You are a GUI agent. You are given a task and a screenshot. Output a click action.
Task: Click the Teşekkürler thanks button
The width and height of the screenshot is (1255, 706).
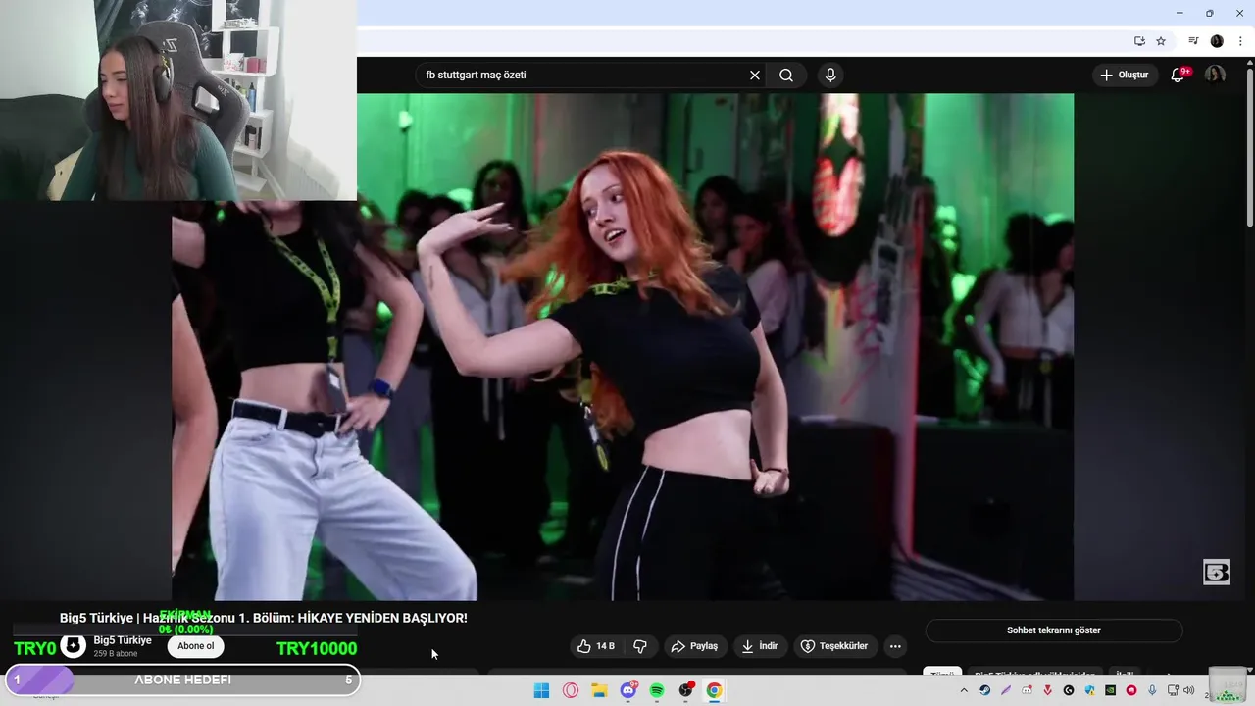834,646
